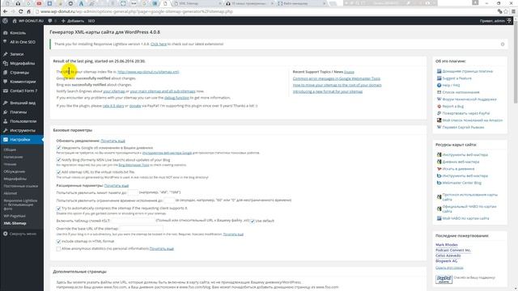
Task: Click the debug function link
Action: click(176, 98)
